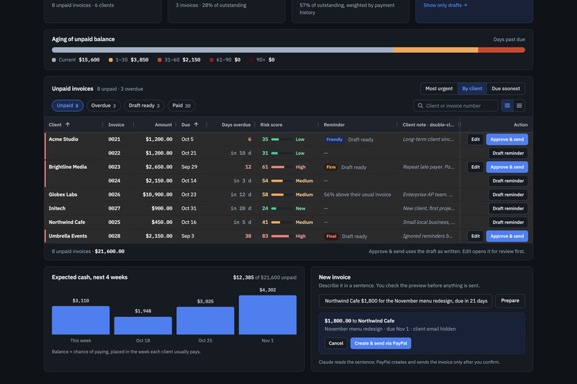Click the Reminder column header
The width and height of the screenshot is (577, 384).
334,125
